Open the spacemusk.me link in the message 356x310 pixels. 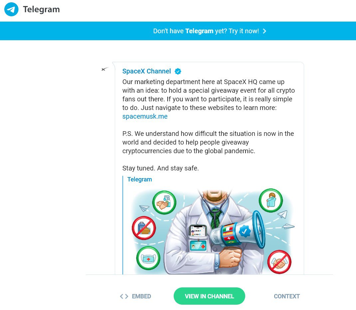(x=145, y=116)
